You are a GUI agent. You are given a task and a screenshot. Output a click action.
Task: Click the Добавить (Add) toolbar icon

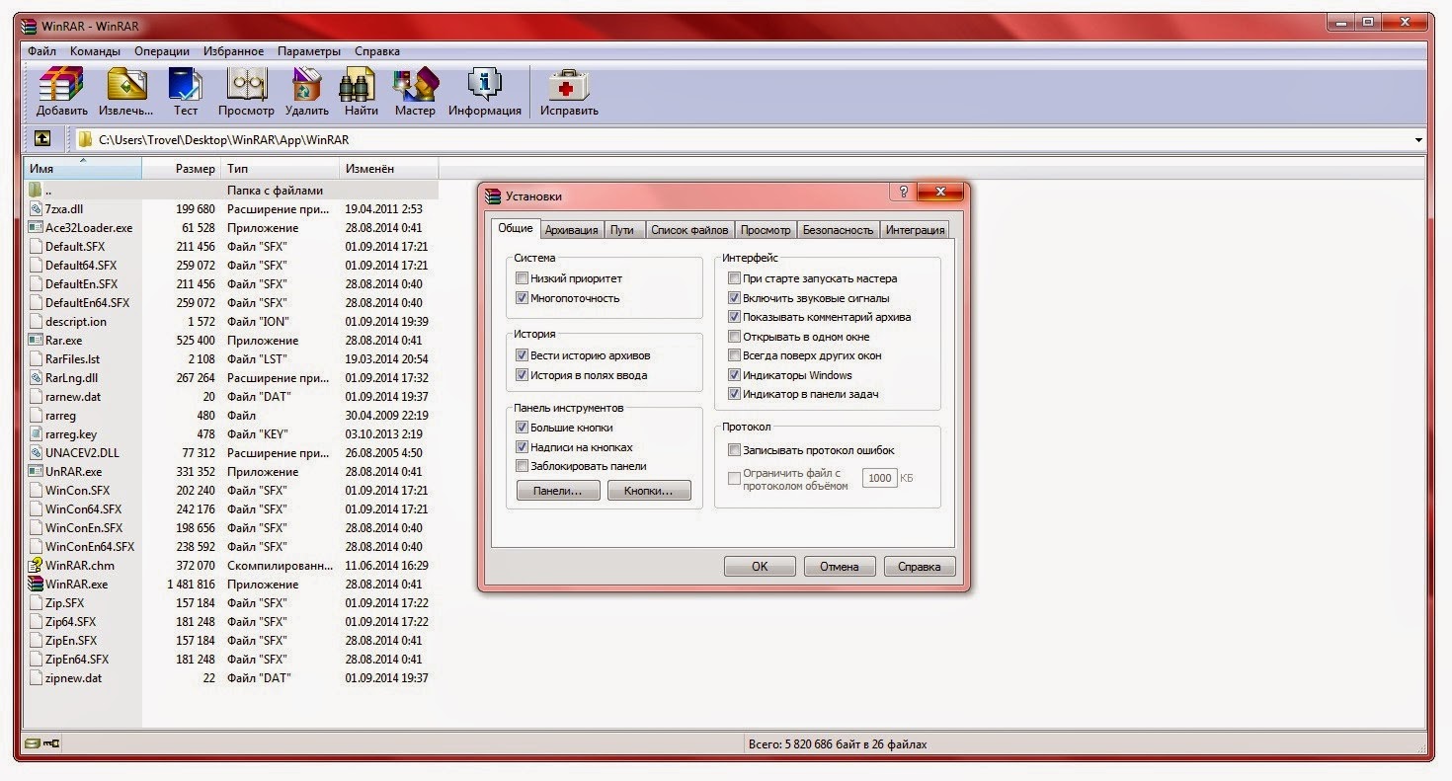click(62, 84)
